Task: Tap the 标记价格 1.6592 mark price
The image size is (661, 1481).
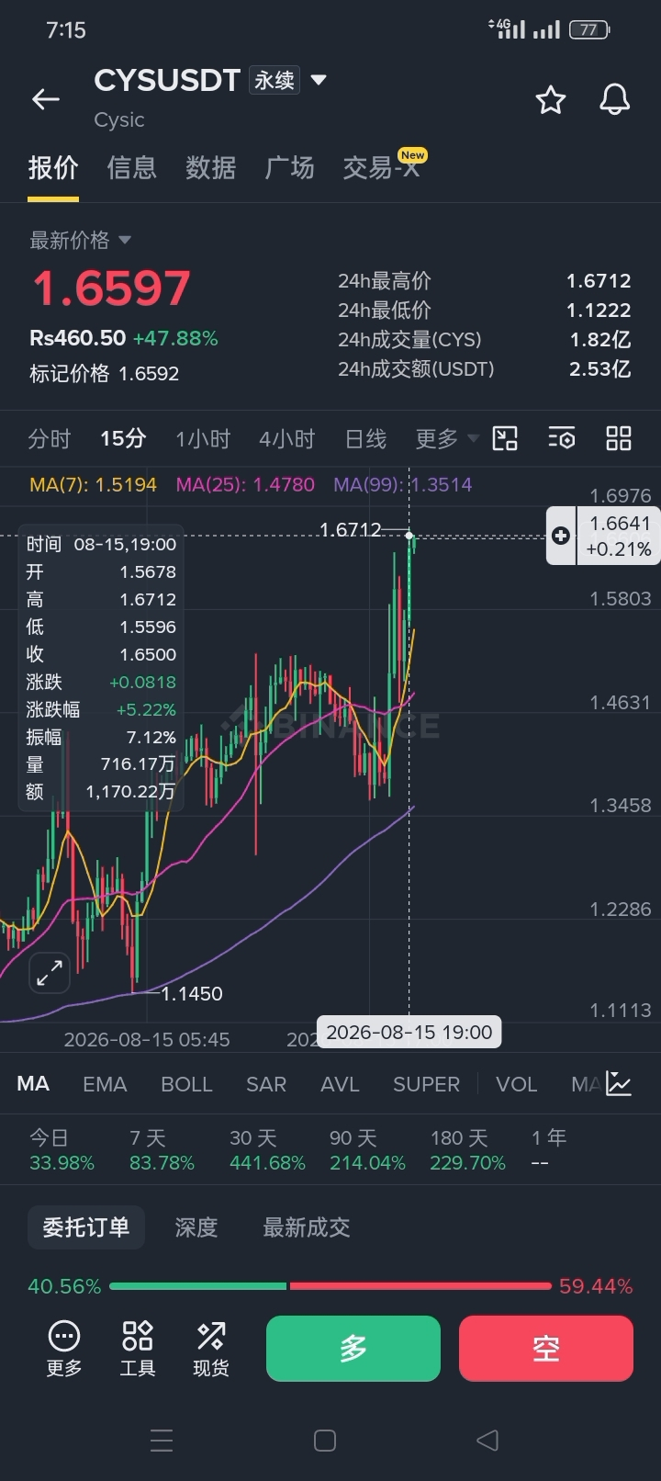Action: click(104, 374)
